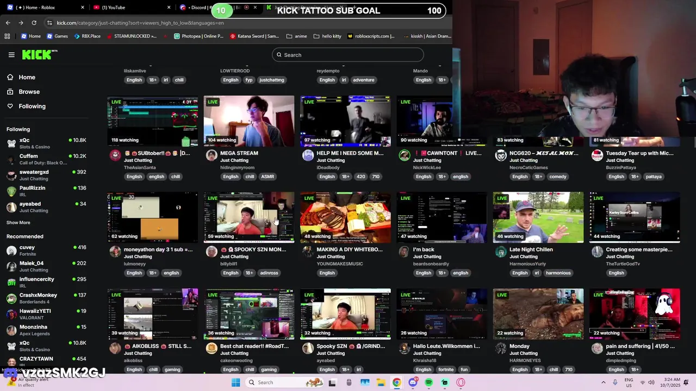The image size is (696, 391).
Task: Open the SUBtober stream thumbnail with 118 watching
Action: 153,121
